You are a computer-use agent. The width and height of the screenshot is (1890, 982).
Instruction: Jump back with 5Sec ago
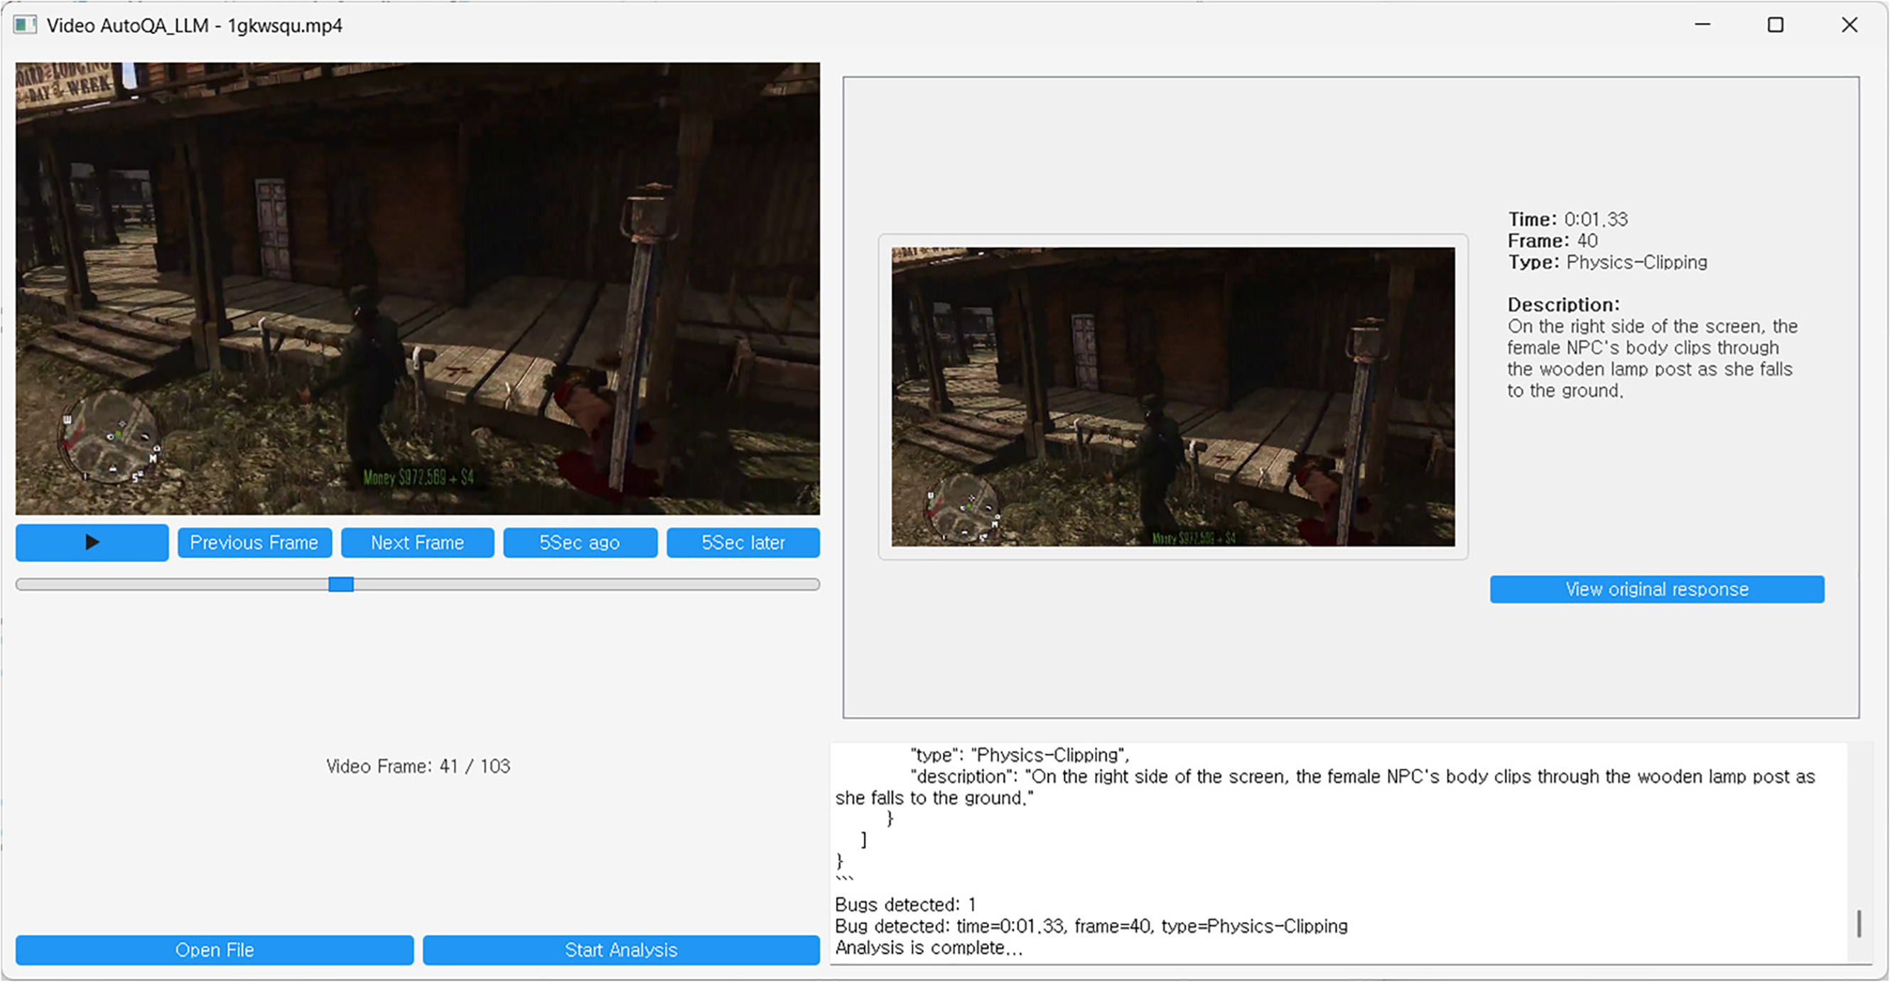pyautogui.click(x=580, y=543)
